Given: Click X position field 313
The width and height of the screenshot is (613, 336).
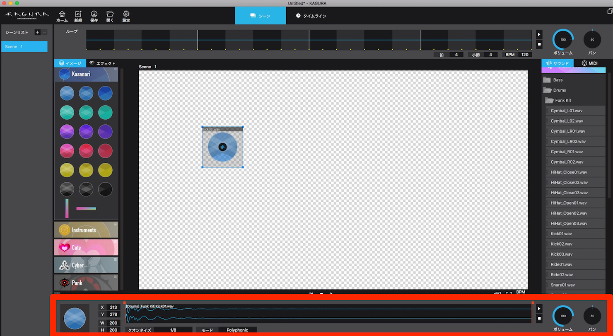Looking at the screenshot, I should tap(113, 307).
